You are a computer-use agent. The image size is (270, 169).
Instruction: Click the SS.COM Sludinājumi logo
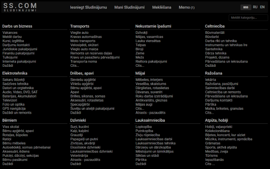(x=19, y=7)
